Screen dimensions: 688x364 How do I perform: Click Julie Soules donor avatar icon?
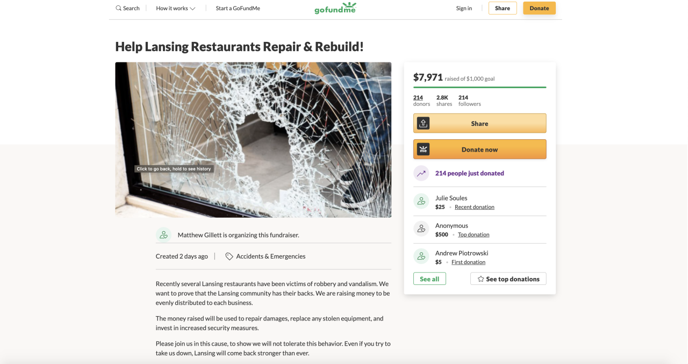(421, 202)
